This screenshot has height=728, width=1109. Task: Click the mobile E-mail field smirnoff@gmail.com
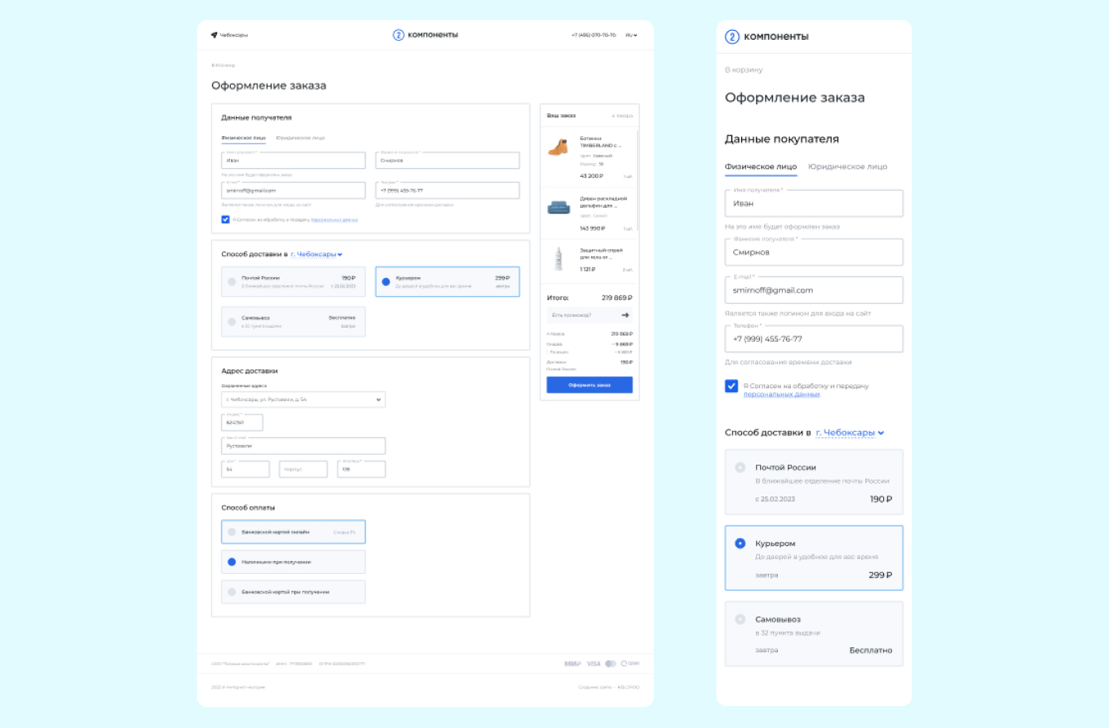814,290
